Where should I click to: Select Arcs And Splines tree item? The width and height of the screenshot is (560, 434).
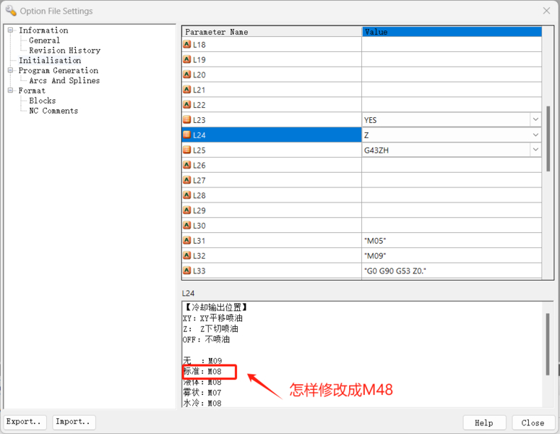[64, 81]
